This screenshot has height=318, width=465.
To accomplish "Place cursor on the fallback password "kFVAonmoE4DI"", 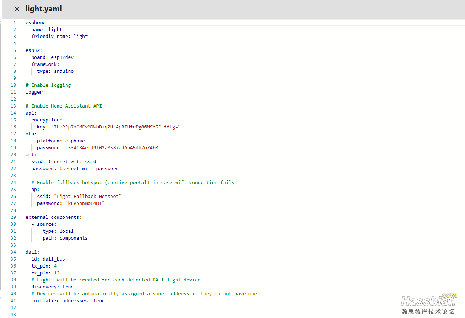I will tap(85, 203).
